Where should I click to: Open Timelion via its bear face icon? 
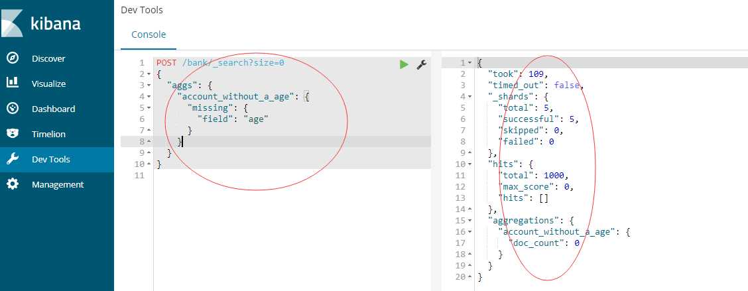(x=13, y=134)
